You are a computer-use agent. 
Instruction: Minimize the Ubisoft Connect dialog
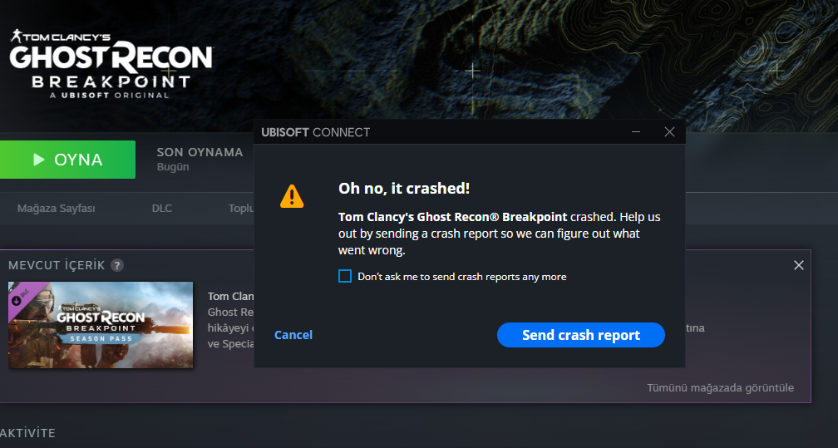click(636, 132)
